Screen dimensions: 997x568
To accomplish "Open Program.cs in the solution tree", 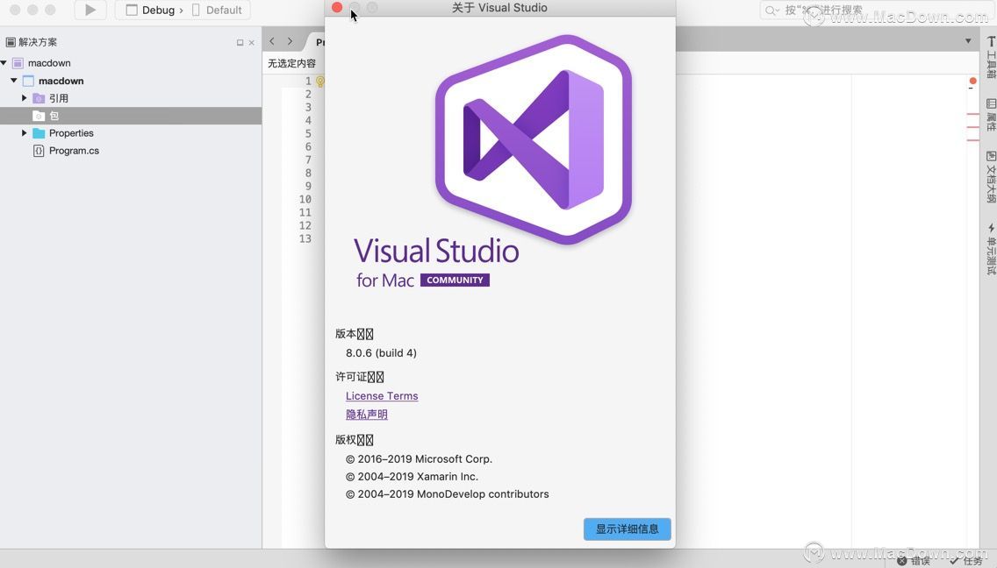I will [74, 151].
